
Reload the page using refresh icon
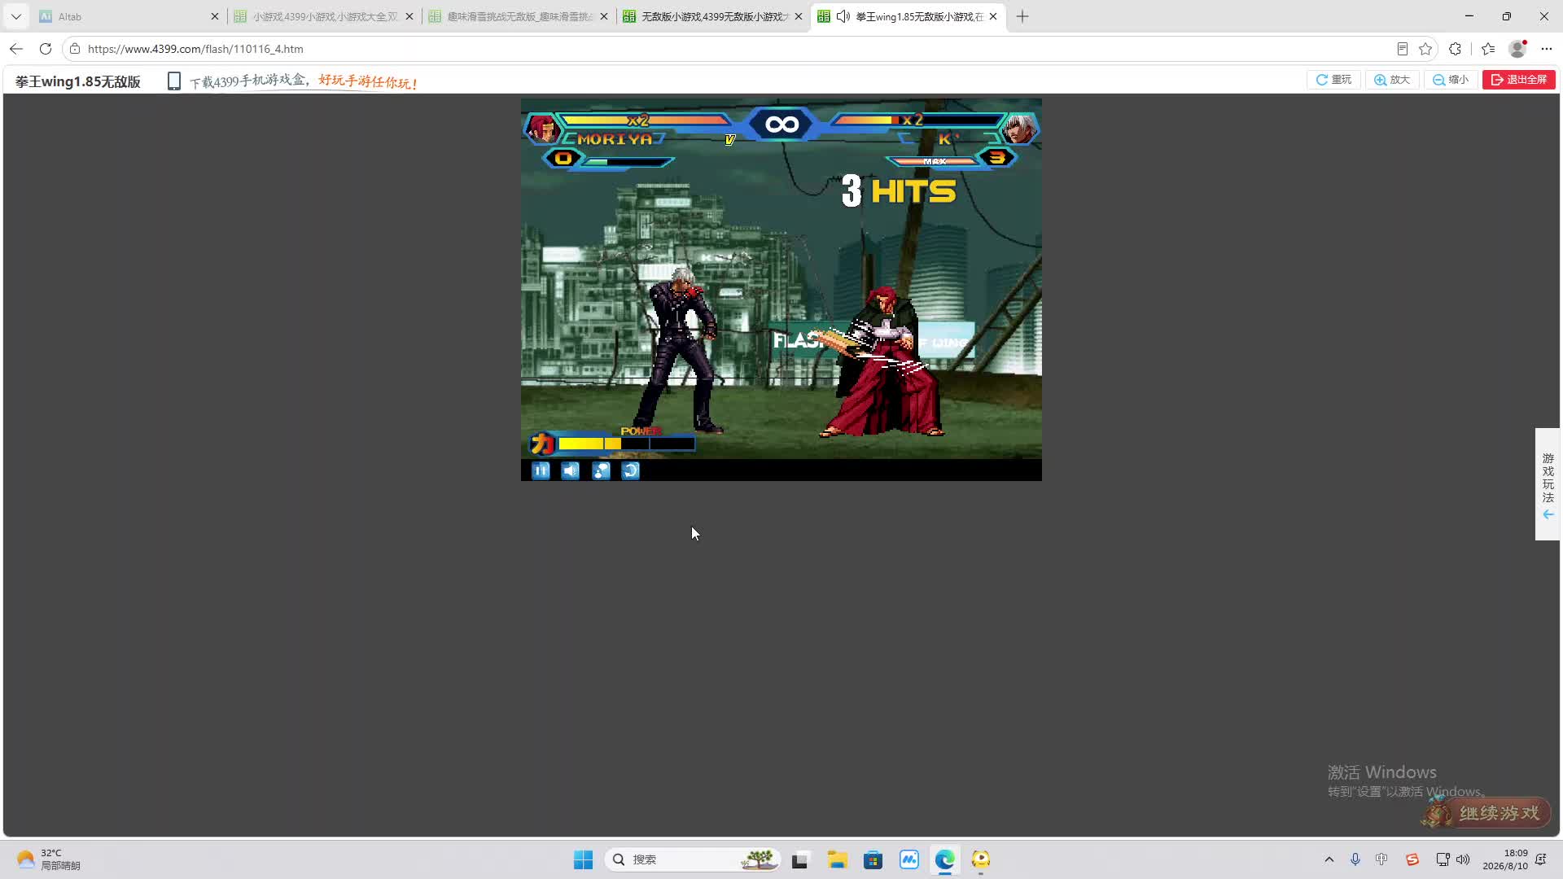(46, 49)
